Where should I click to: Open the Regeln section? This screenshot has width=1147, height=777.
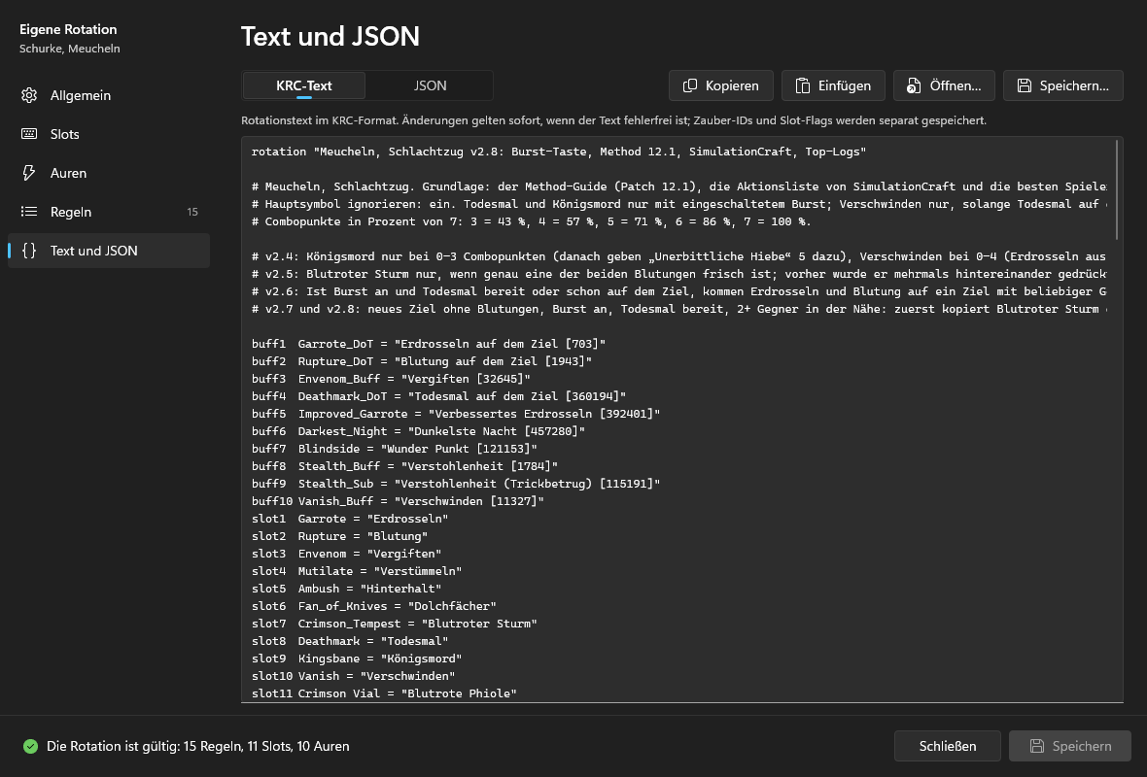click(x=108, y=211)
